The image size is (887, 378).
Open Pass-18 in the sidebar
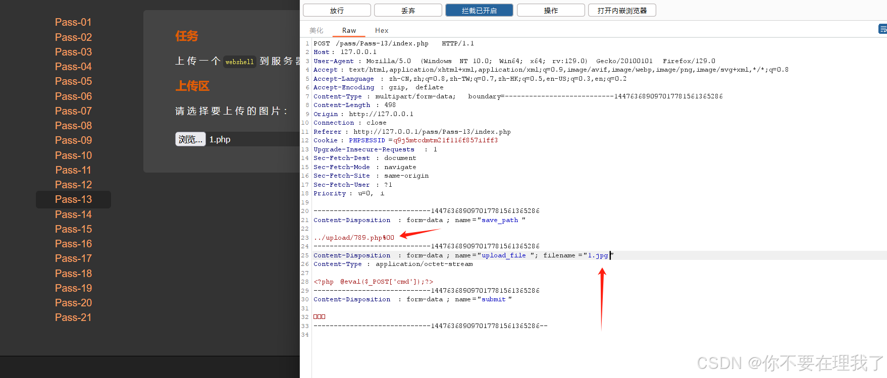(x=73, y=274)
